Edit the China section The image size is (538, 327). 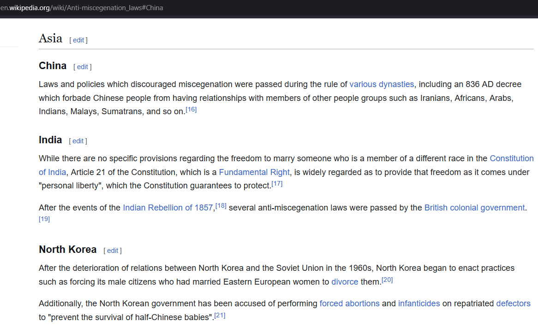coord(82,67)
